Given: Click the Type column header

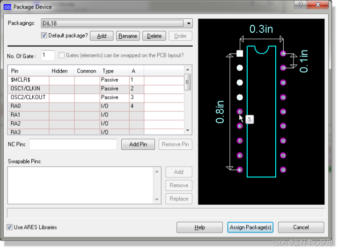Looking at the screenshot, I should point(114,71).
